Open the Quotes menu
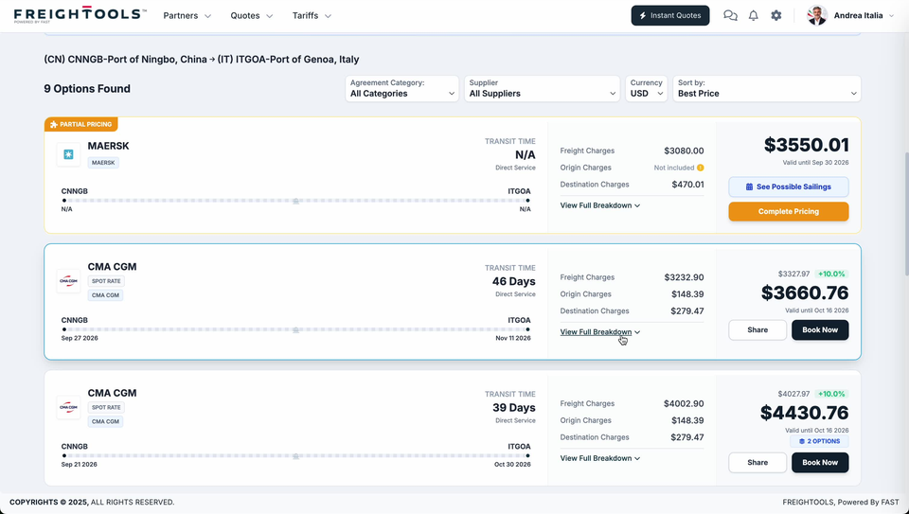 click(x=252, y=16)
